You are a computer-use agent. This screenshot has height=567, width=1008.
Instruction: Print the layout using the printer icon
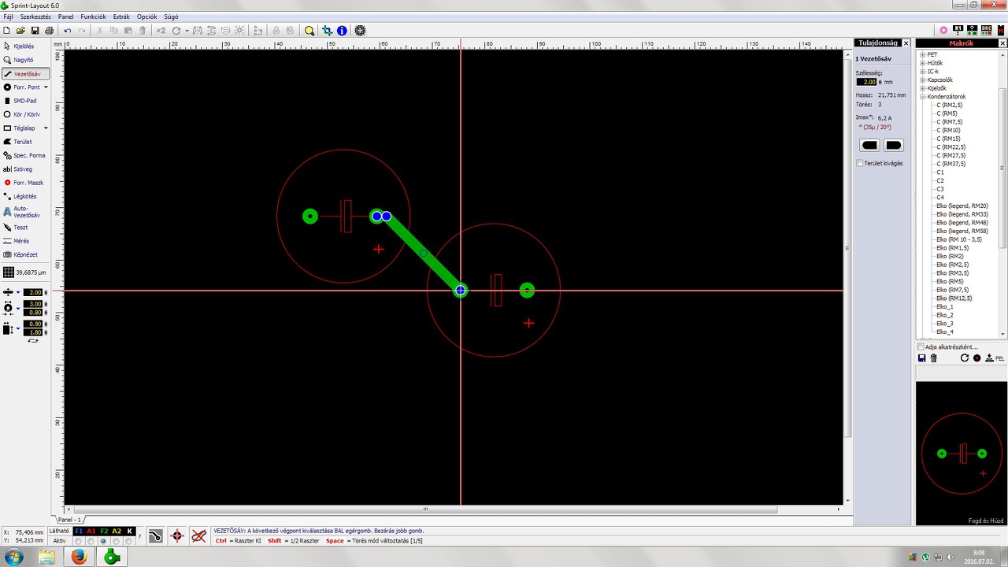pos(50,31)
